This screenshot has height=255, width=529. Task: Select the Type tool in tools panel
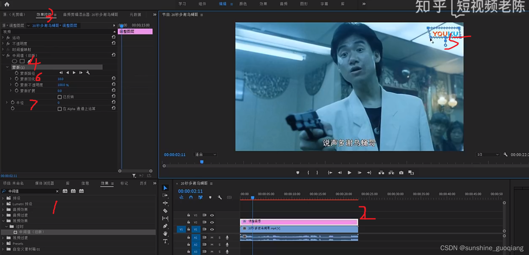tap(165, 241)
